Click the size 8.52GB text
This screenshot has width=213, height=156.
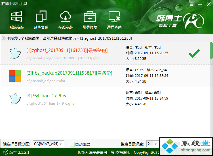coord(140,59)
